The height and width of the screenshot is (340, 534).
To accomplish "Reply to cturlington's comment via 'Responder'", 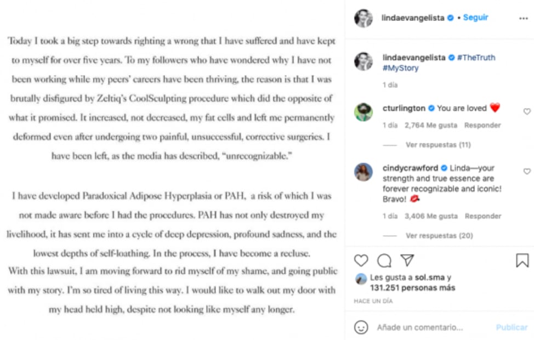I will tap(482, 125).
